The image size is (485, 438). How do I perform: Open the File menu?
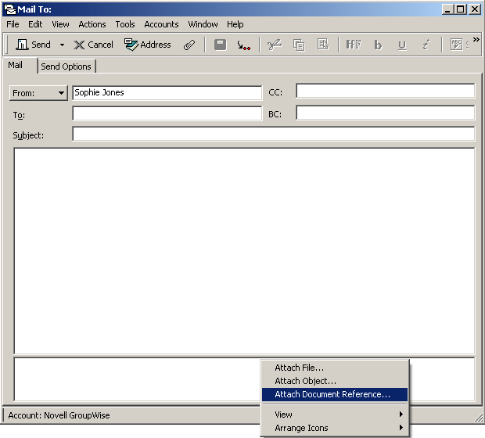(x=13, y=24)
